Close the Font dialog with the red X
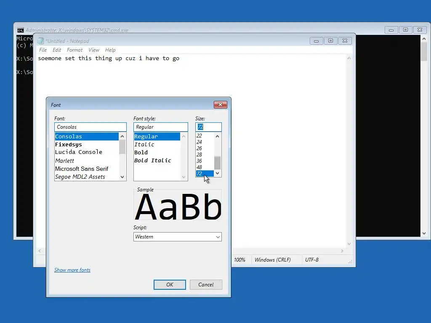431x323 pixels. [x=220, y=105]
